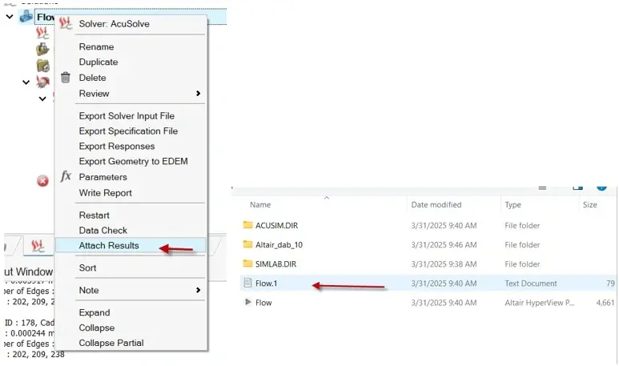The height and width of the screenshot is (366, 619).
Task: Click the Name column header
Action: [x=260, y=205]
